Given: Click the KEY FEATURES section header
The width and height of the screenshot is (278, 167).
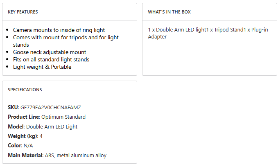Looking at the screenshot, I should [23, 12].
